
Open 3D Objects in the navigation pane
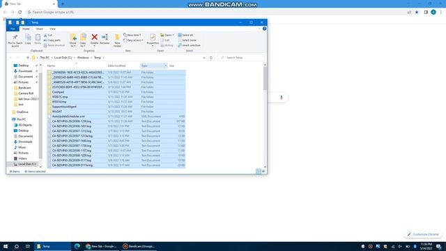point(25,125)
